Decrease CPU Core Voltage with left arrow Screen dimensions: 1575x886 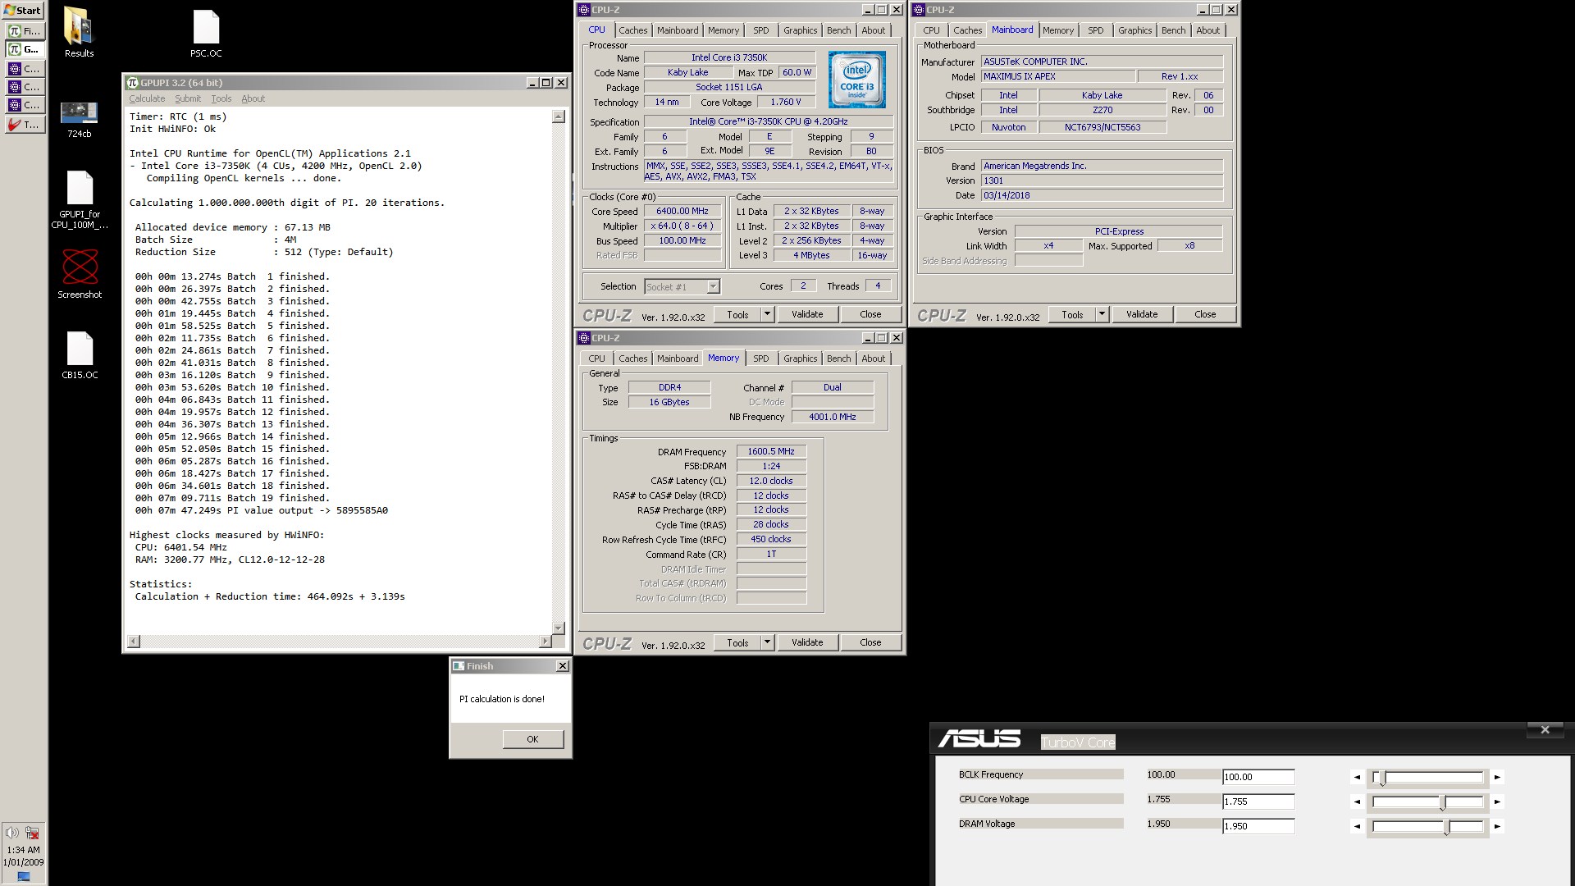(1357, 802)
